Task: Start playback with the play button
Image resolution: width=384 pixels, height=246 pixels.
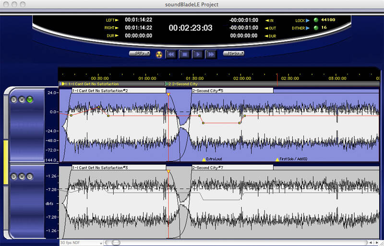Action: pyautogui.click(x=197, y=54)
